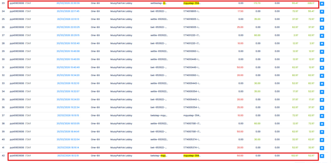The image size is (331, 163).
Task: Open the blue action icon for row 24
Action: tap(322, 12)
